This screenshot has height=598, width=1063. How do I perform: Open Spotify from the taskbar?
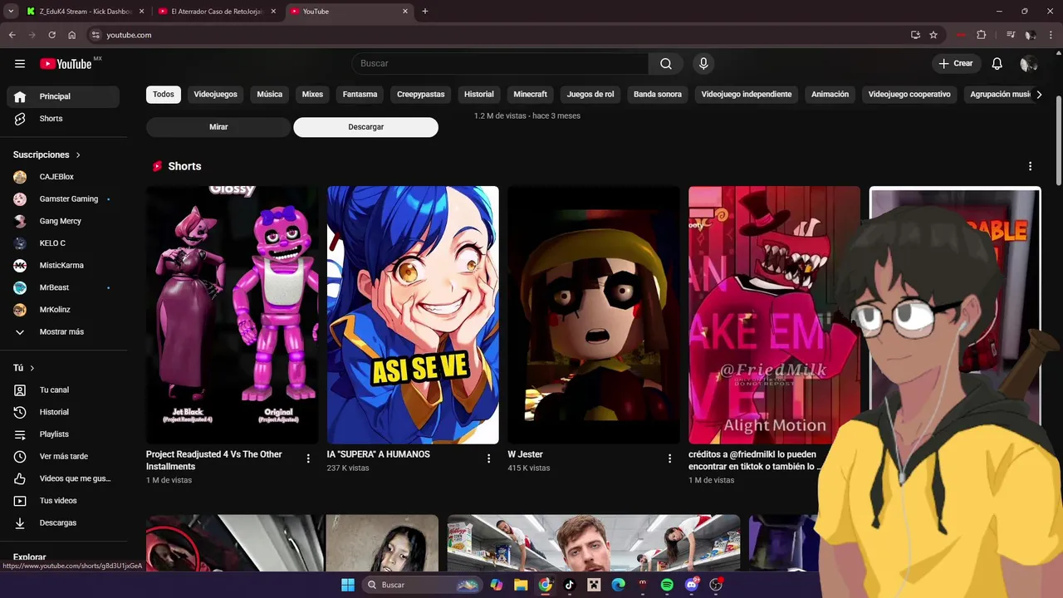point(667,585)
